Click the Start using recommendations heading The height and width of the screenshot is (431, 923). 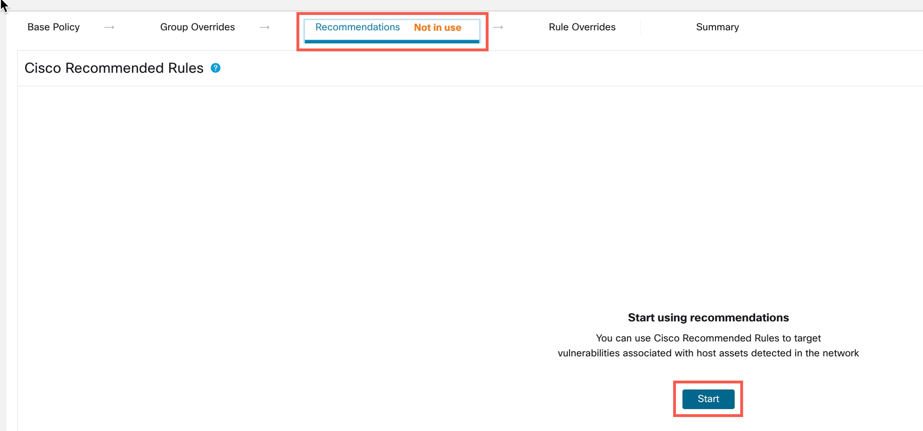click(708, 318)
